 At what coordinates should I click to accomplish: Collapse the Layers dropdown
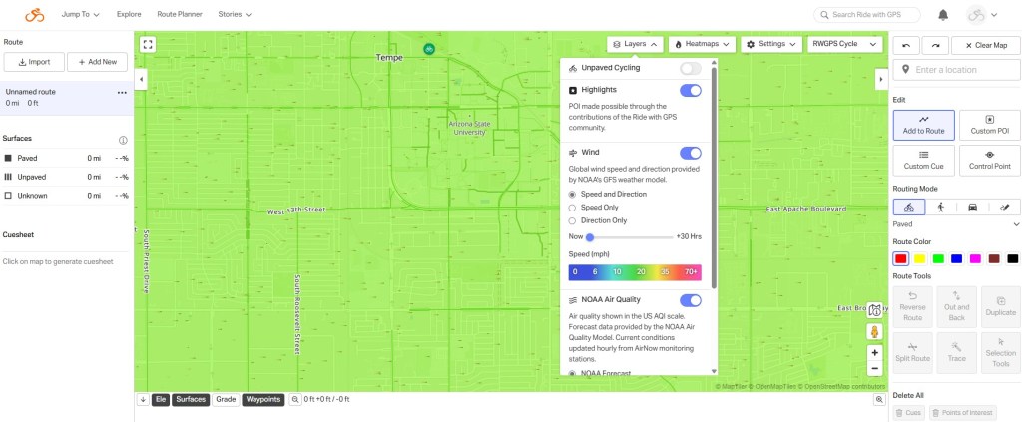tap(635, 44)
